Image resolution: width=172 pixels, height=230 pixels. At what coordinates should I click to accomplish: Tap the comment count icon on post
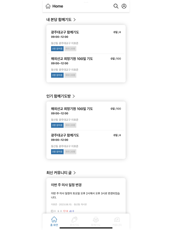(71, 211)
